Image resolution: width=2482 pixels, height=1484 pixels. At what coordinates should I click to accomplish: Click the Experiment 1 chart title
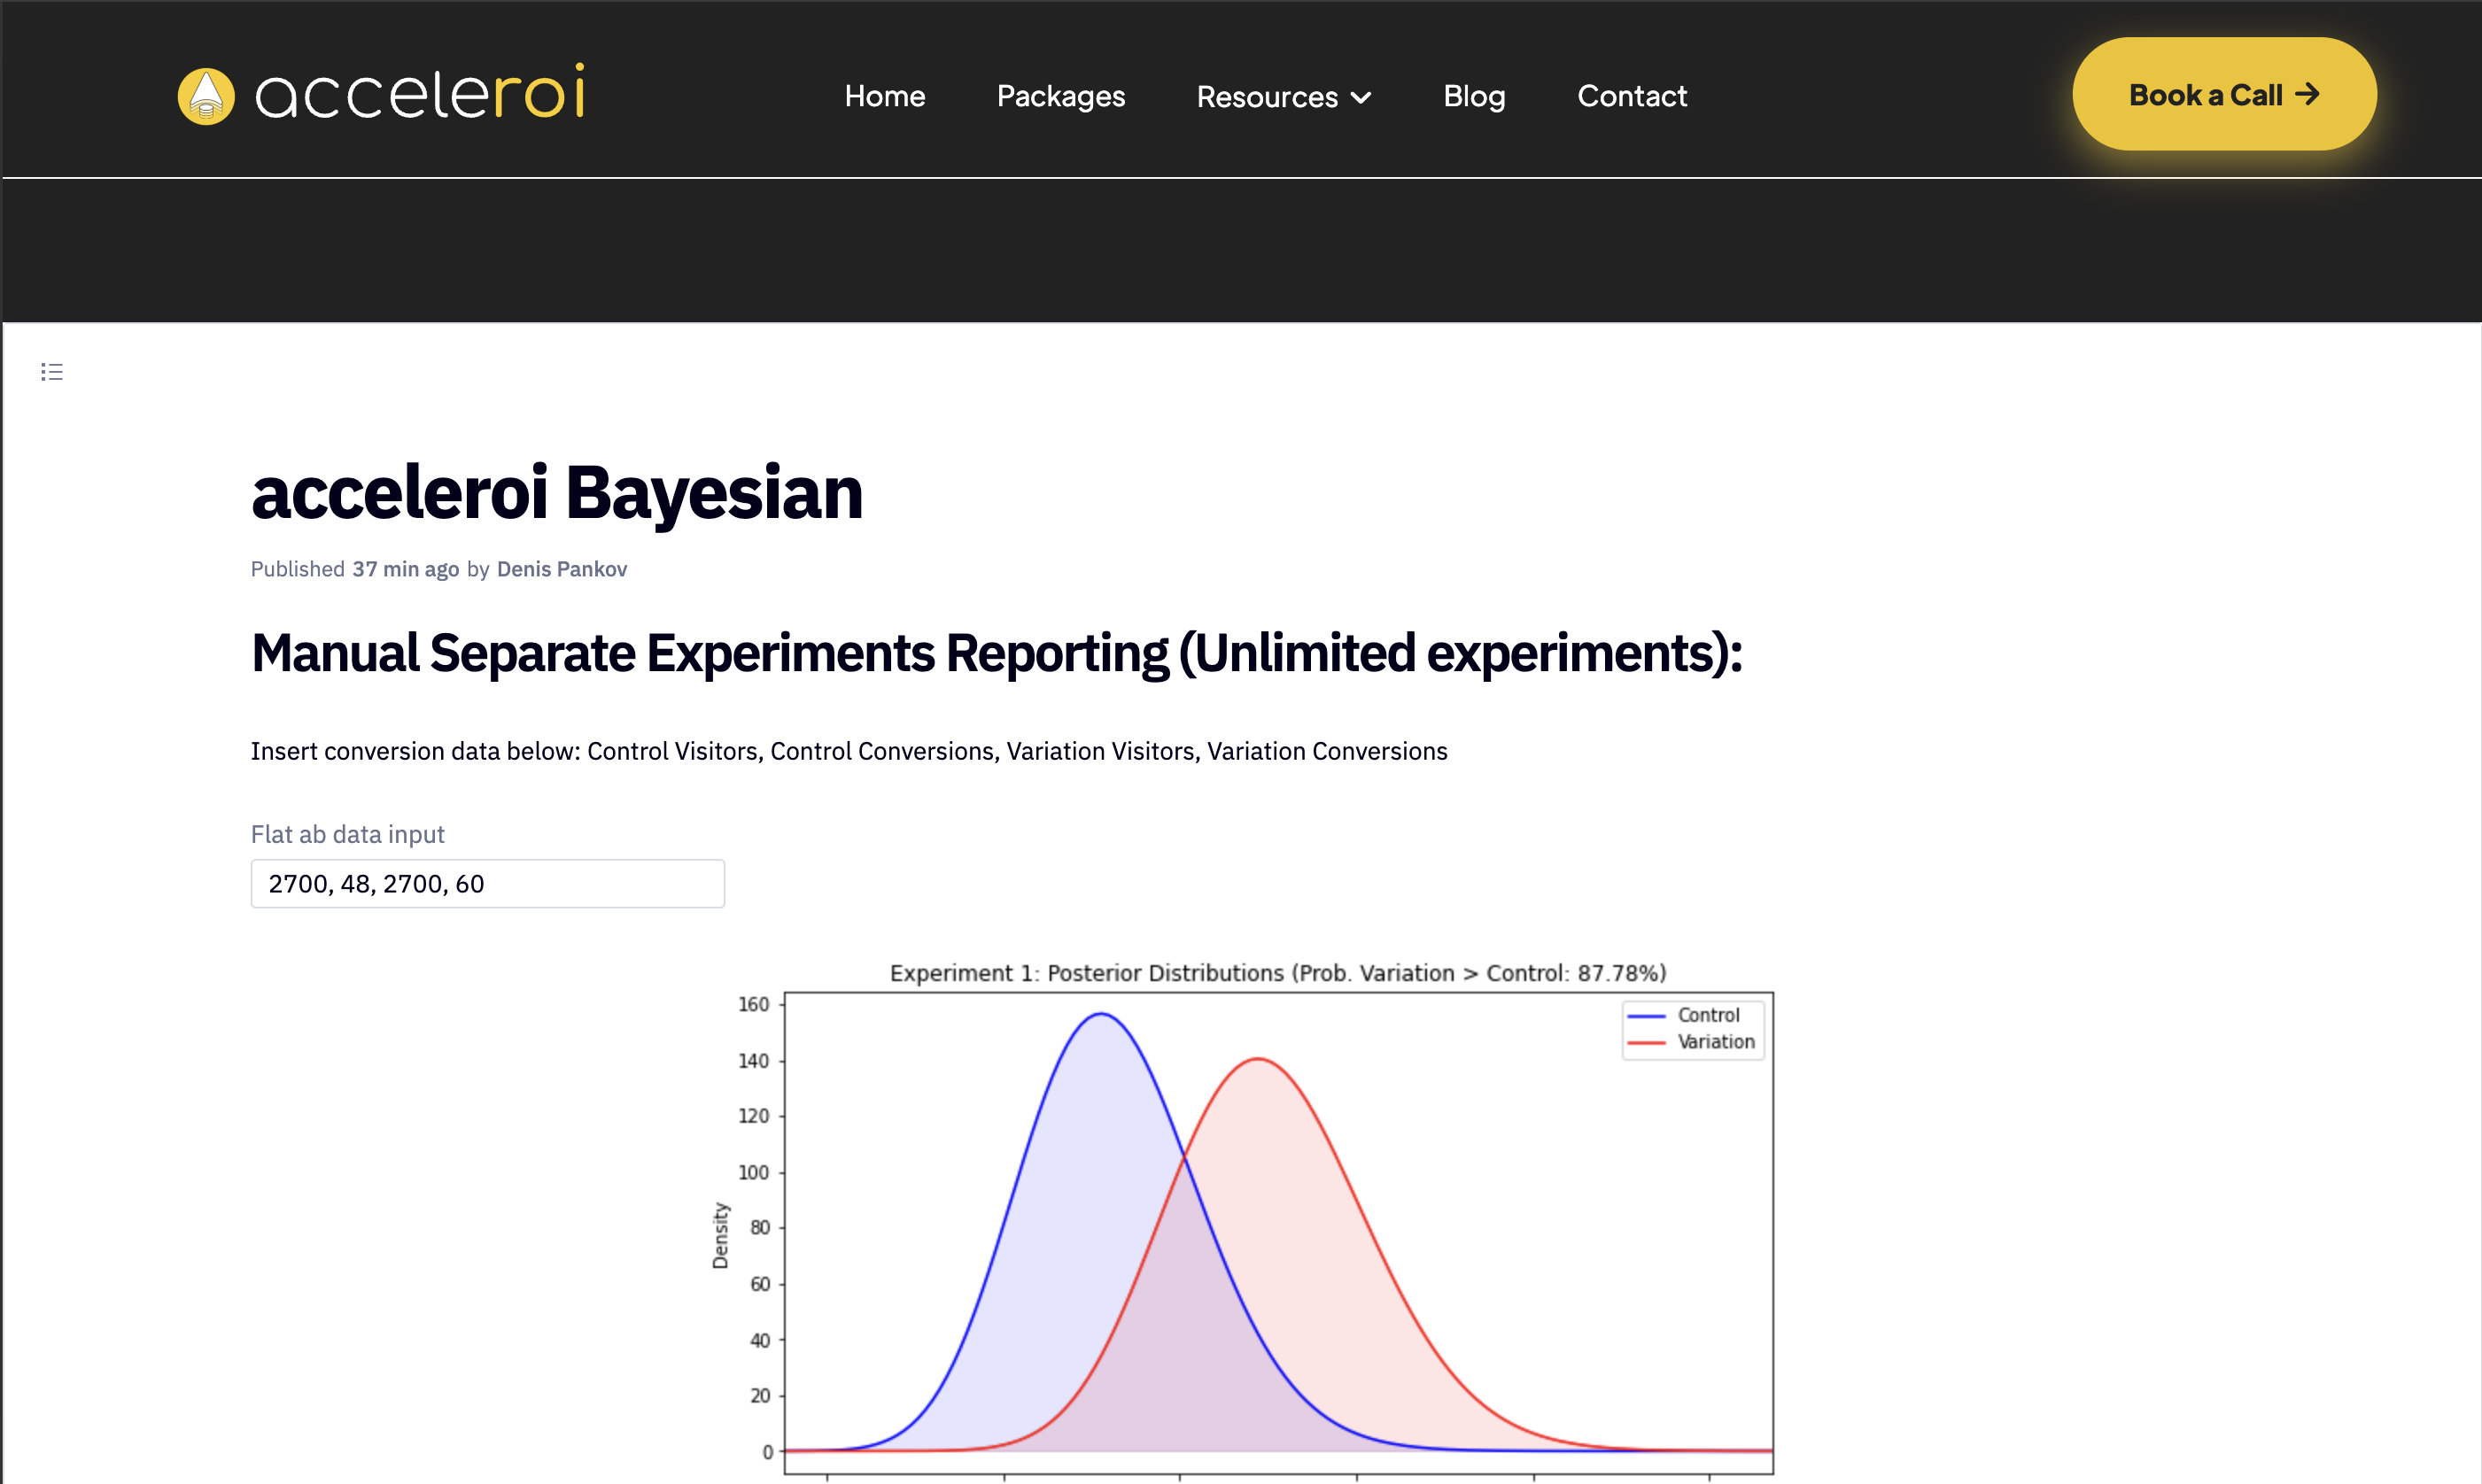pos(1277,973)
